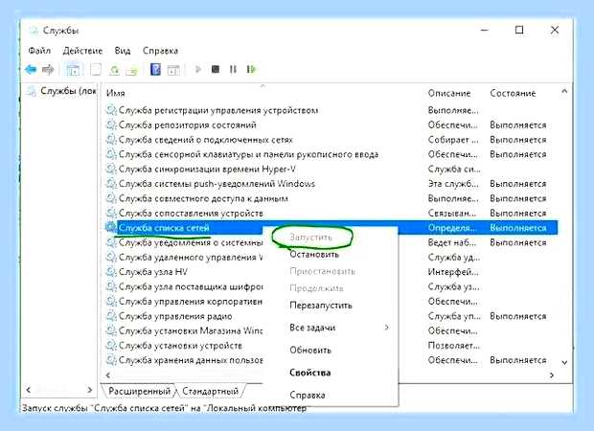Click gear icon of Служба регистрации управления устройством
The image size is (594, 431).
111,110
